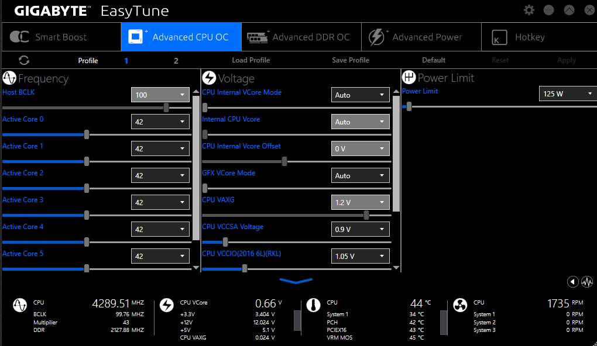
Task: Open the CPU Internal VCore Mode dropdown
Action: [x=360, y=95]
